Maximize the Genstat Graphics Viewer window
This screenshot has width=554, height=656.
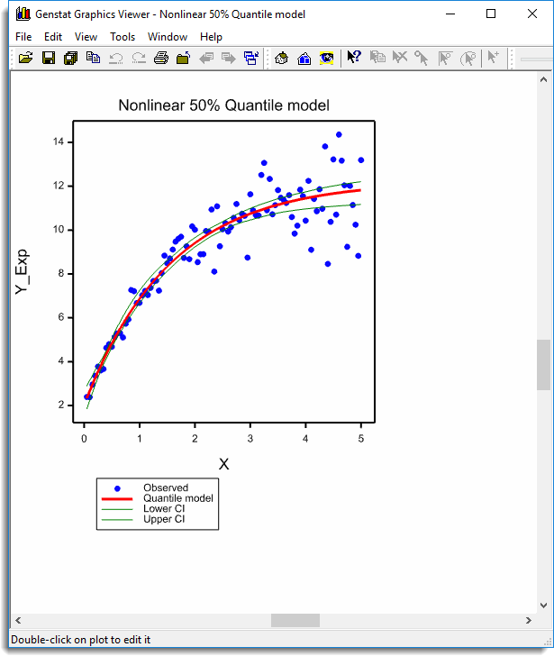point(491,14)
